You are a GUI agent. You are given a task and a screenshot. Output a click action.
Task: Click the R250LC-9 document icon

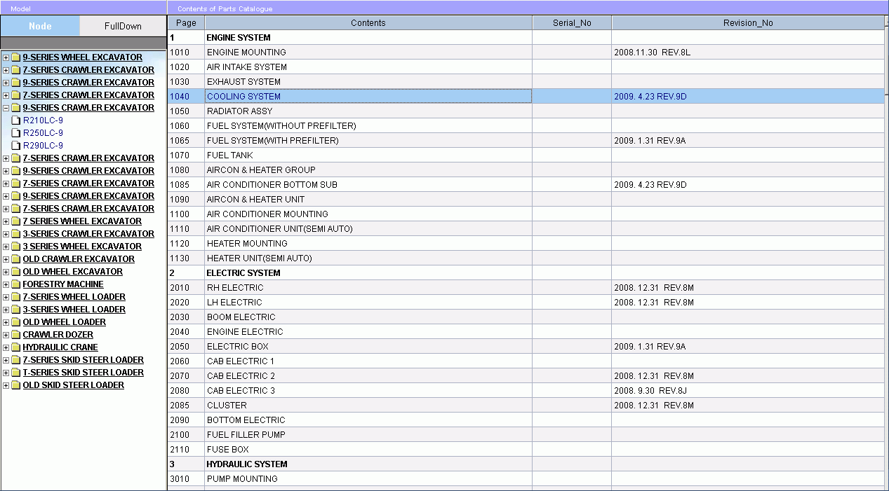pyautogui.click(x=15, y=133)
